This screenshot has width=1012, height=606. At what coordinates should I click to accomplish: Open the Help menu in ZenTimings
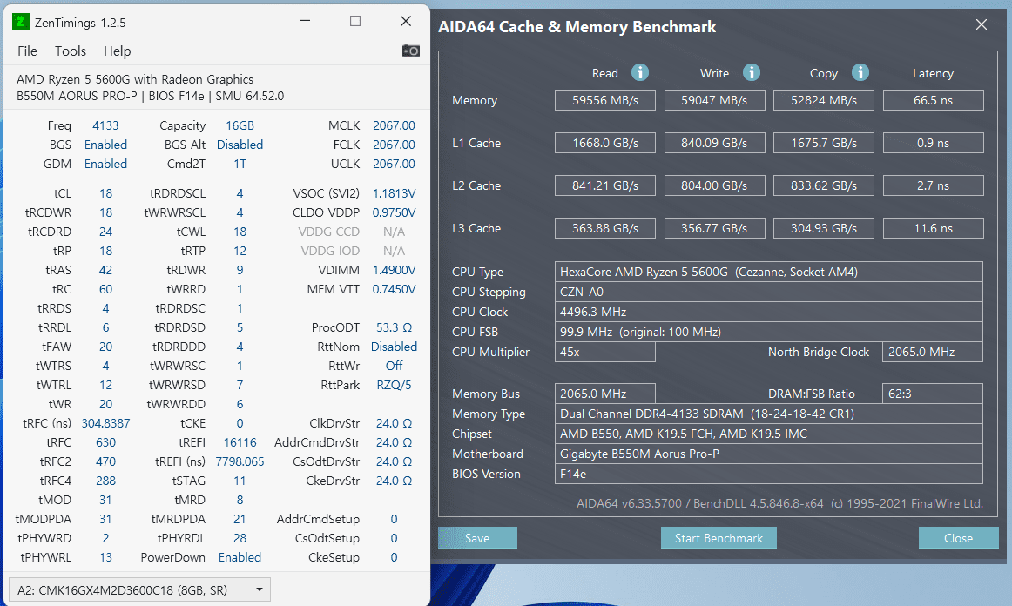pyautogui.click(x=117, y=51)
